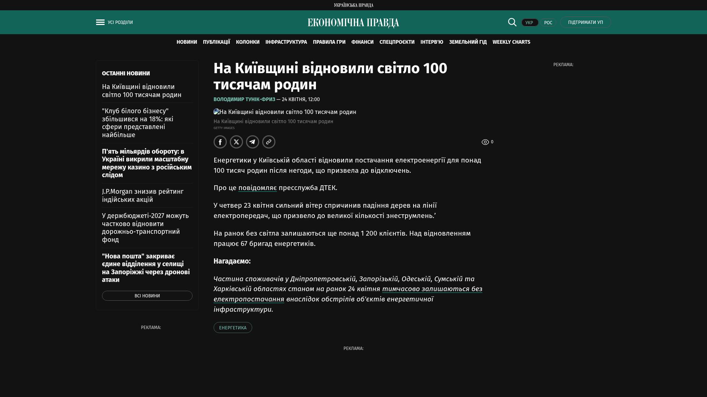Click the search magnifier icon

point(512,22)
